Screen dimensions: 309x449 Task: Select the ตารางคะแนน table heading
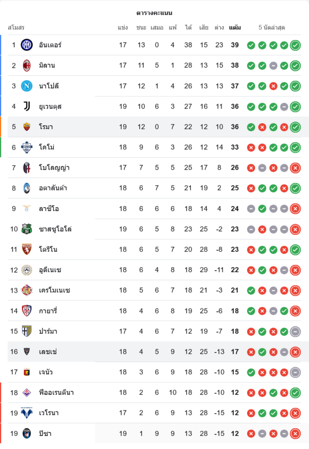coord(154,13)
